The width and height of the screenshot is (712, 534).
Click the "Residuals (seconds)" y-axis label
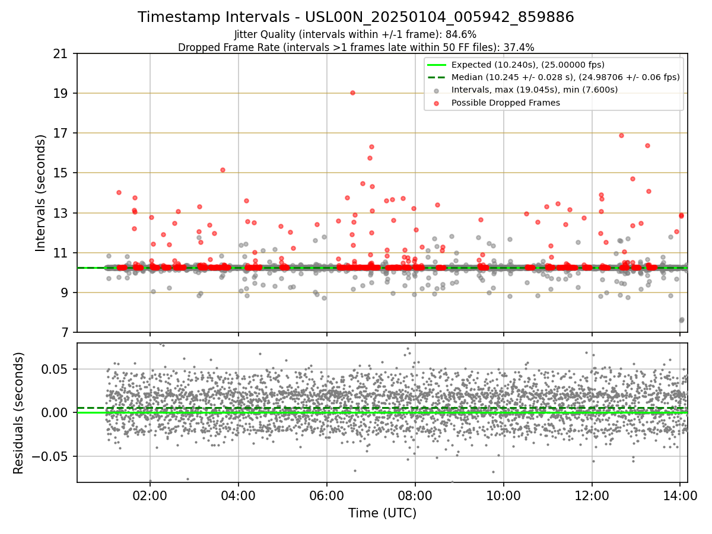tap(19, 413)
